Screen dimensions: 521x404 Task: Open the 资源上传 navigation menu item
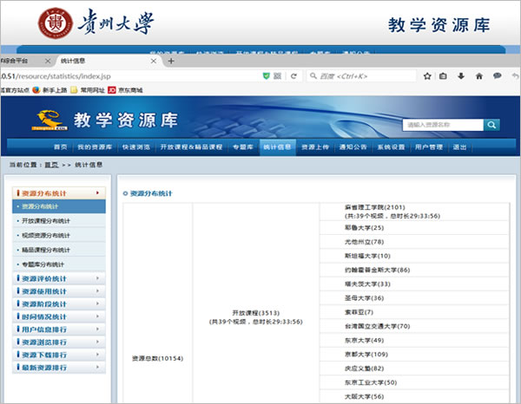[x=314, y=147]
